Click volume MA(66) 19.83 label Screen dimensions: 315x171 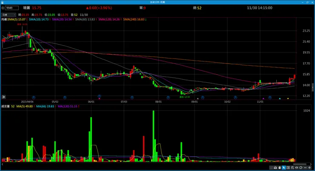[x=45, y=106]
